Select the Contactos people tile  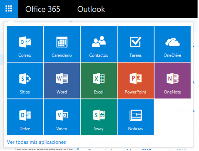tap(99, 44)
